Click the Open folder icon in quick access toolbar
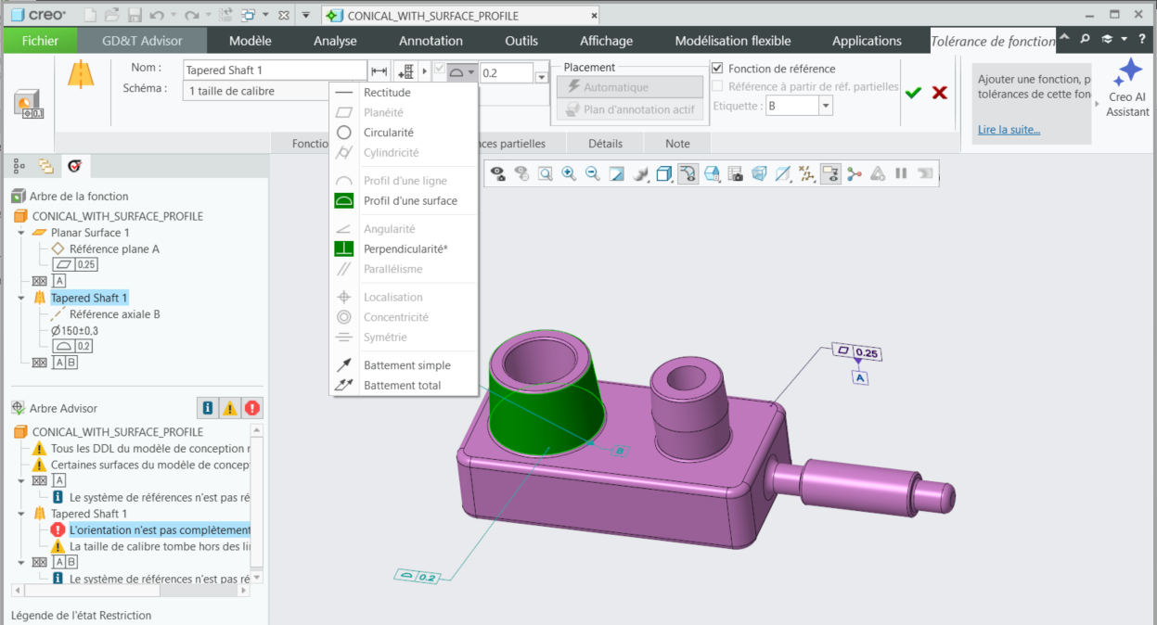This screenshot has width=1157, height=625. 112,15
